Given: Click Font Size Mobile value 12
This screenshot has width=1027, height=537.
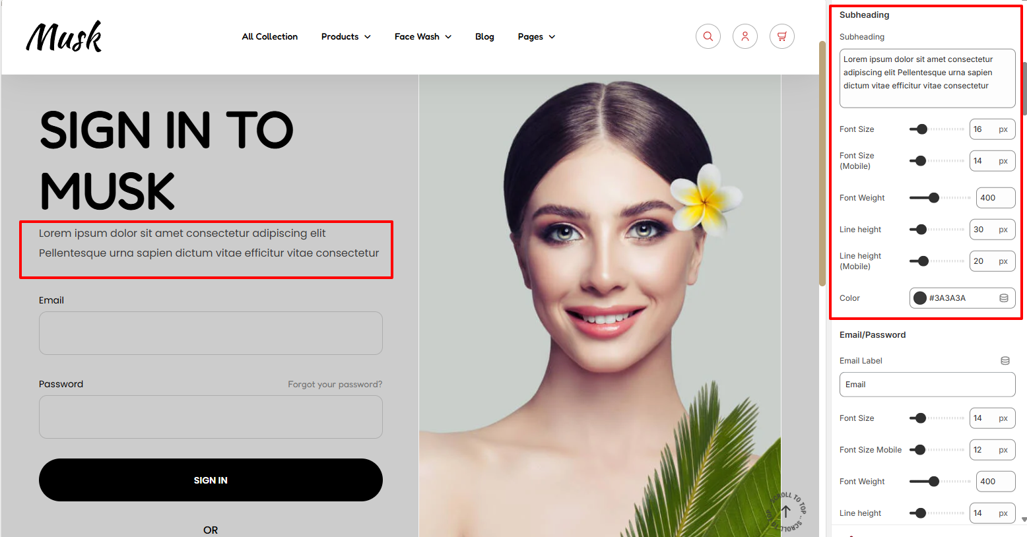Looking at the screenshot, I should pos(993,450).
